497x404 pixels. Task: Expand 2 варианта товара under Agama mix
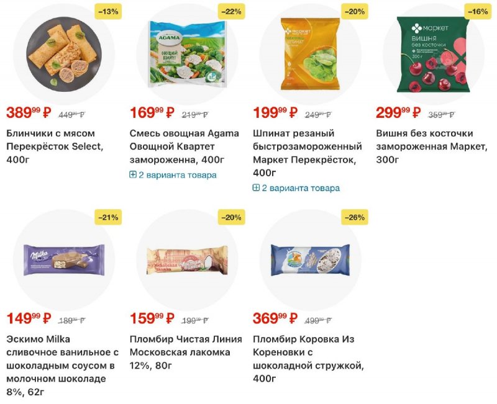point(173,175)
